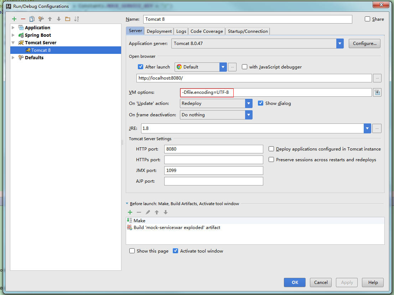The width and height of the screenshot is (394, 295).
Task: Open JRE version dropdown
Action: [x=367, y=128]
